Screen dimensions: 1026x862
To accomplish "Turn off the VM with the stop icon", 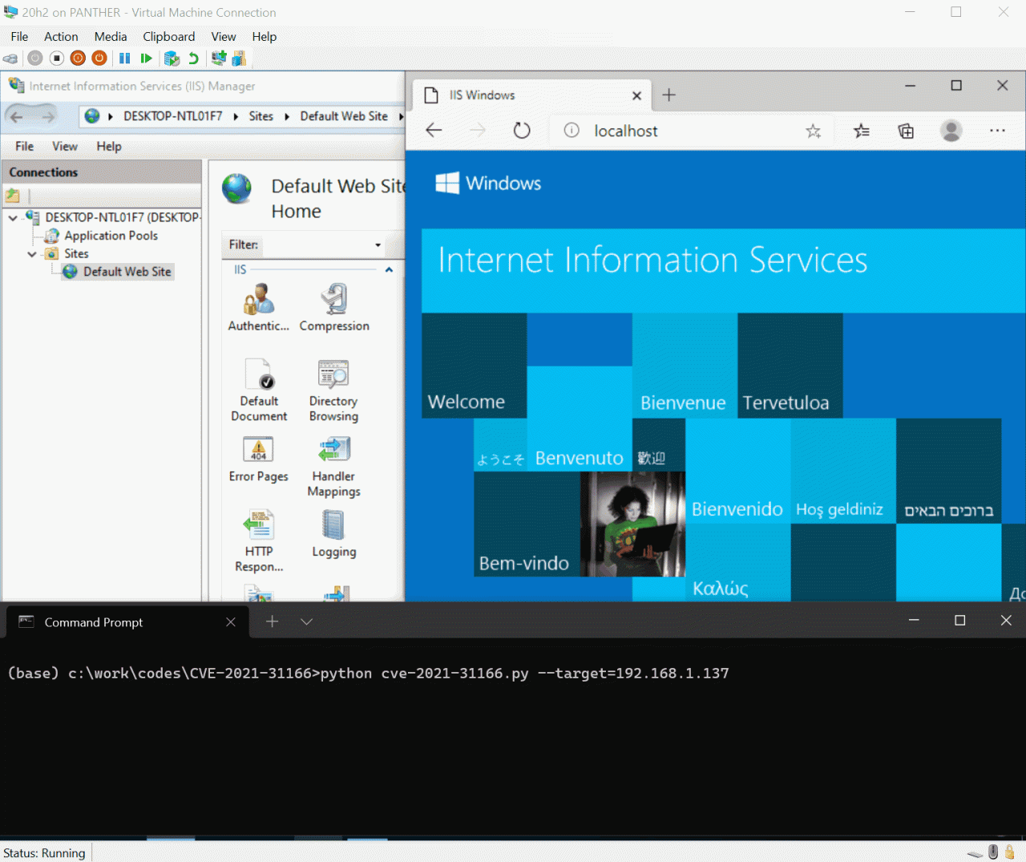I will (56, 58).
